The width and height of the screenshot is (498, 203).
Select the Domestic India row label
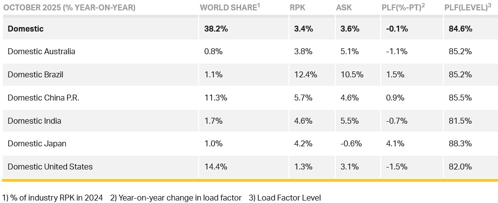click(x=34, y=121)
